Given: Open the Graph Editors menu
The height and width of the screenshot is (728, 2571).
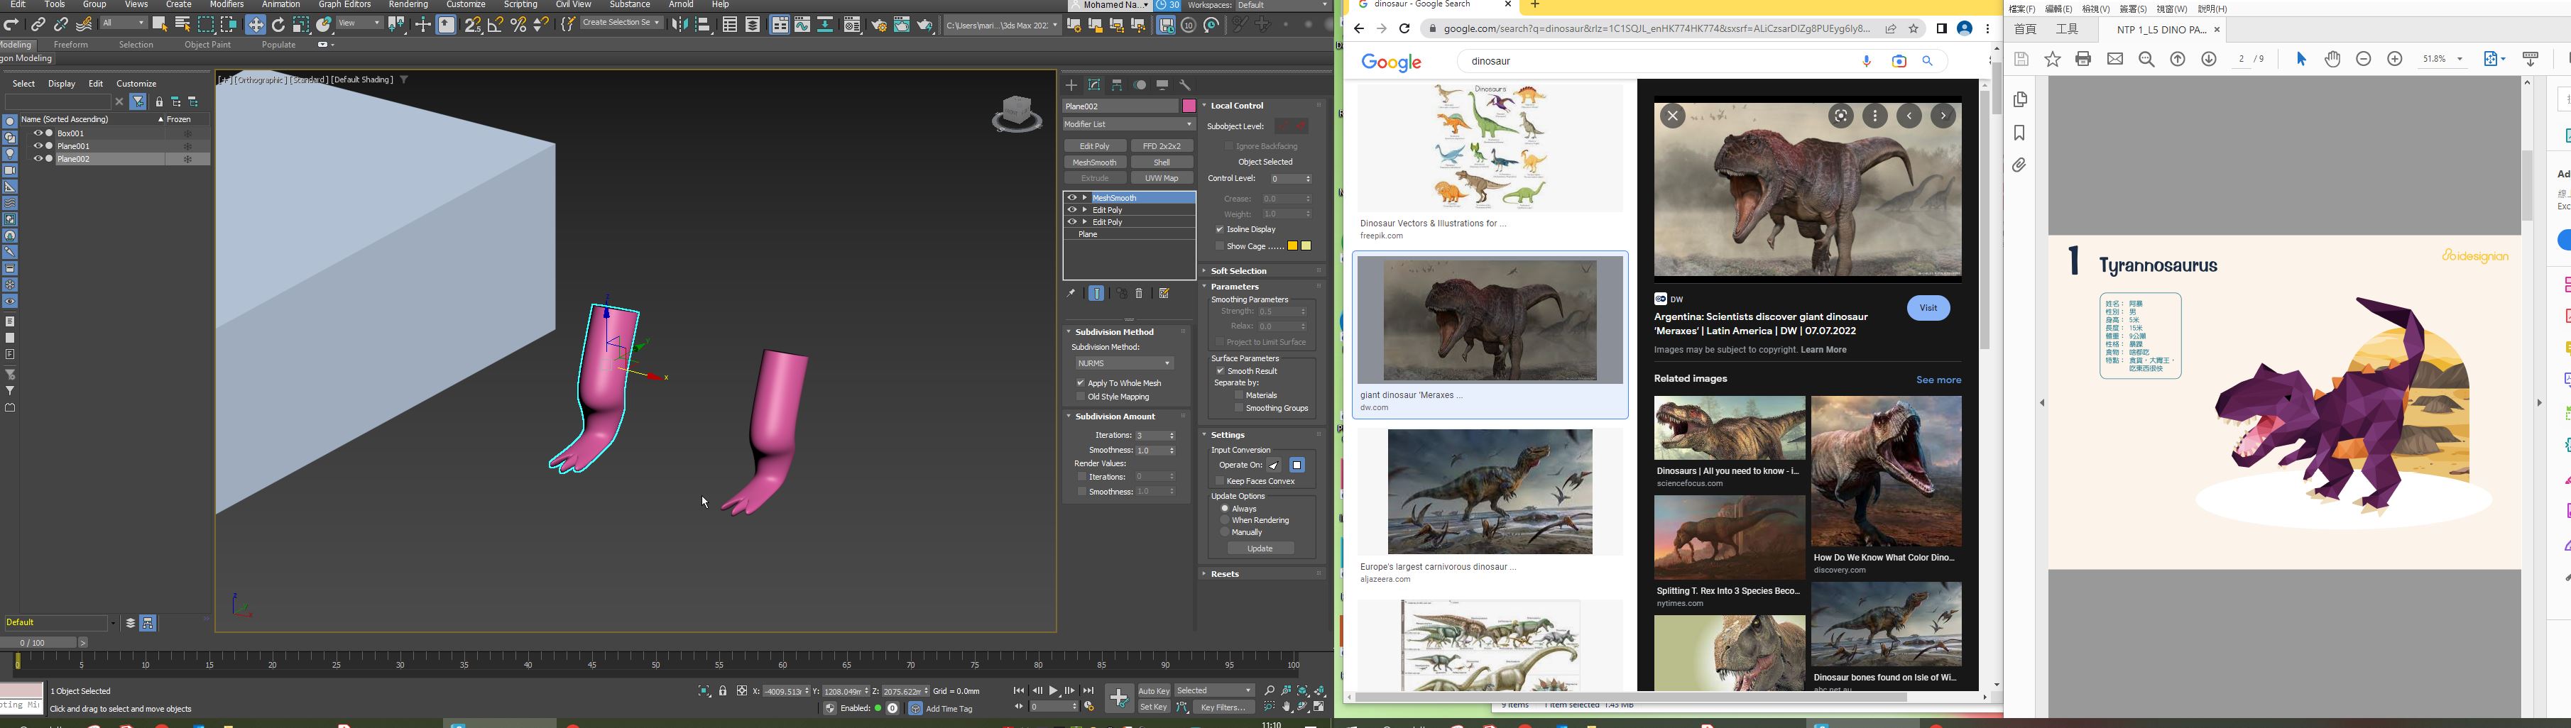Looking at the screenshot, I should (x=344, y=5).
